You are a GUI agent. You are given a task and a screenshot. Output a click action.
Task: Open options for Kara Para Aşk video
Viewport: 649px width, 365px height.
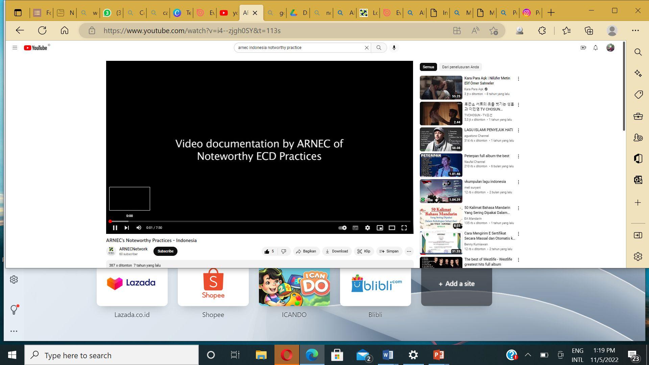pyautogui.click(x=519, y=79)
